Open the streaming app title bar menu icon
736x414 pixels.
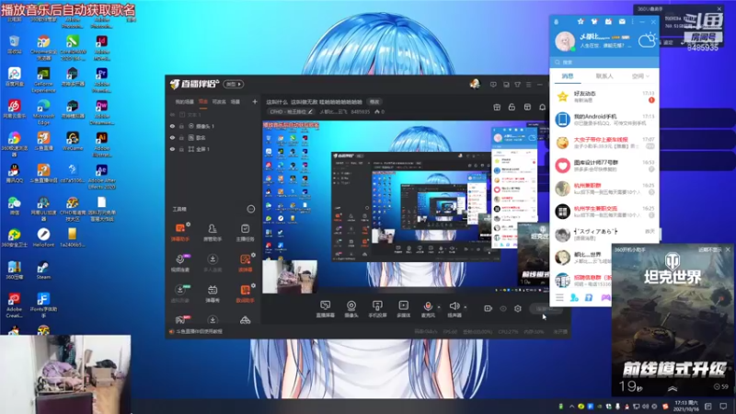pos(528,85)
